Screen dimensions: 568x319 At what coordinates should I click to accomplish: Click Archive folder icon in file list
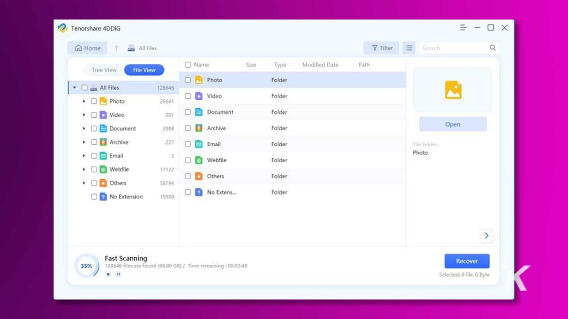click(199, 128)
